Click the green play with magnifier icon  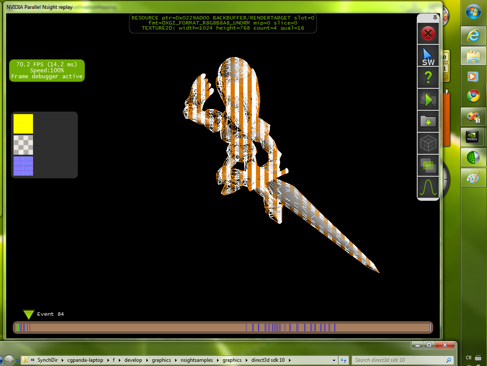[x=428, y=100]
